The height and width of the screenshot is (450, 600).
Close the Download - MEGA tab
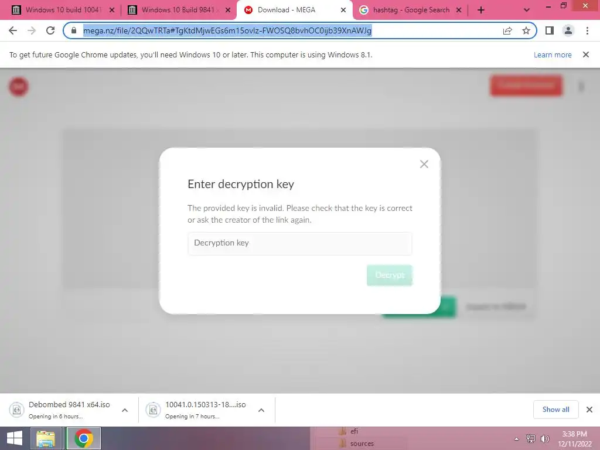pos(343,10)
